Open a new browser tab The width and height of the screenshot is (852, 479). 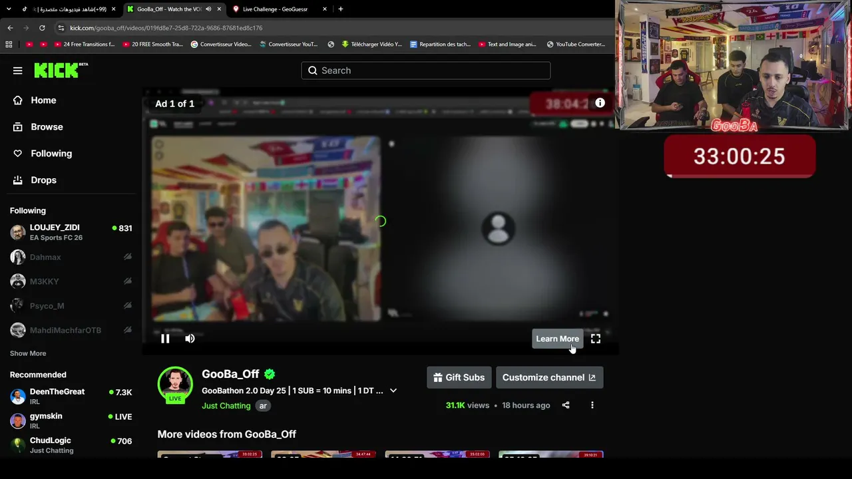(341, 9)
